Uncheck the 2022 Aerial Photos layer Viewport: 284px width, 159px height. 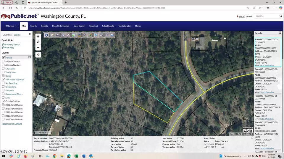coord(3,105)
